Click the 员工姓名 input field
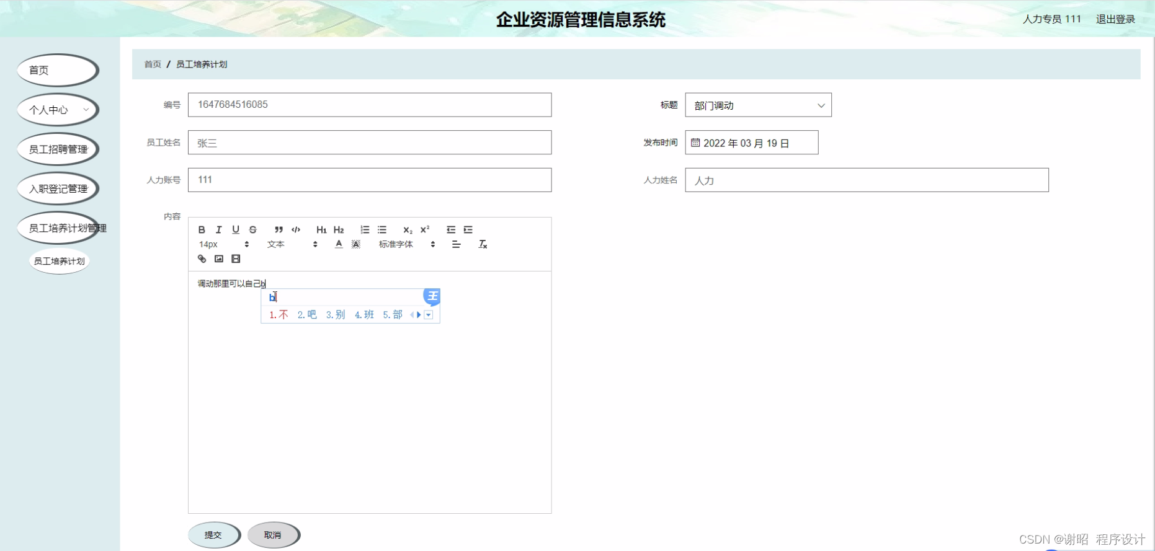This screenshot has width=1155, height=551. [370, 143]
